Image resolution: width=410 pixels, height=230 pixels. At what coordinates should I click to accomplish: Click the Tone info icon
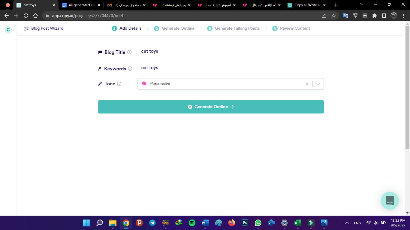pos(119,84)
